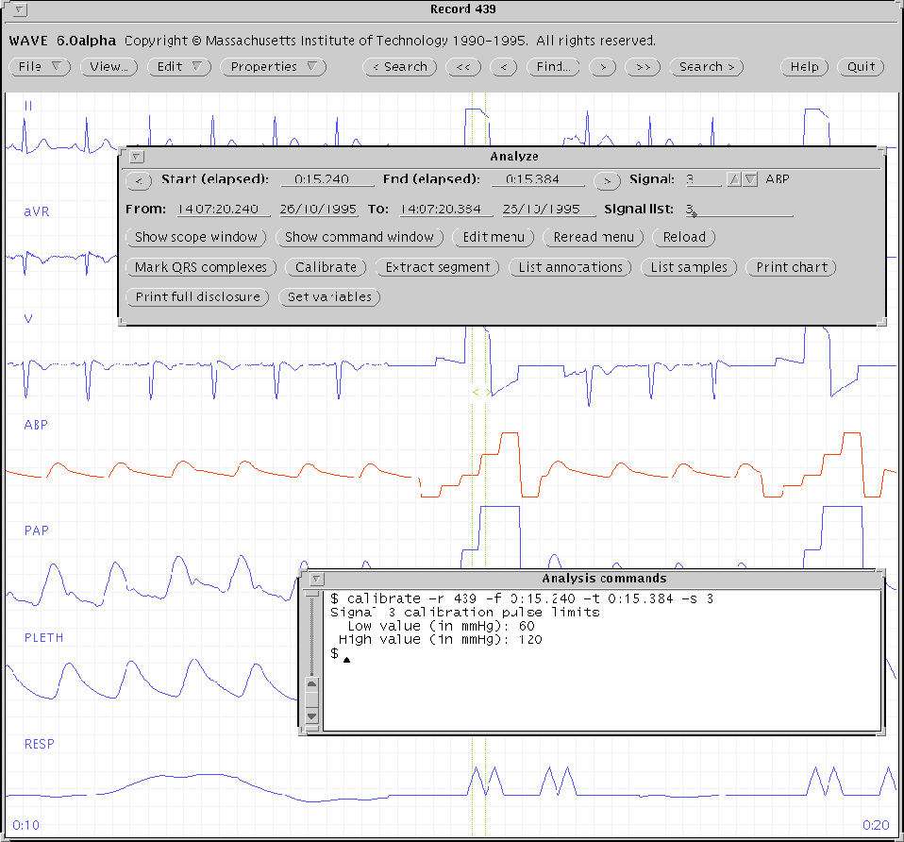
Task: Click Print full disclosure
Action: [196, 296]
